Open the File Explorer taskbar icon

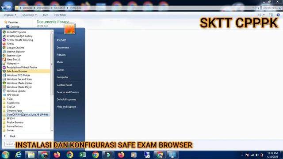[x=31, y=155]
